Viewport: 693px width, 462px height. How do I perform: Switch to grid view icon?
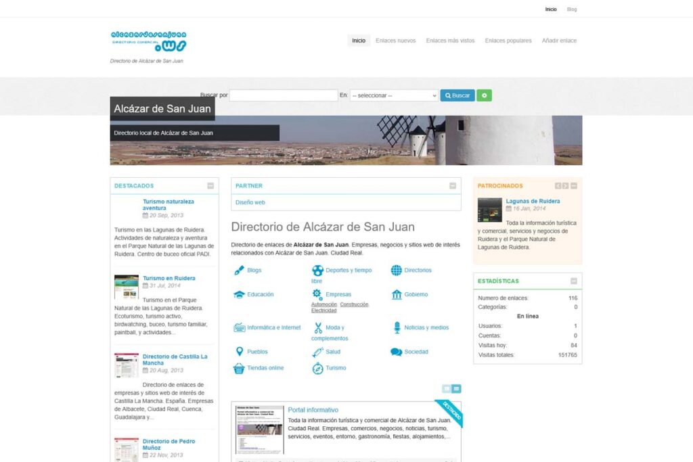[457, 389]
